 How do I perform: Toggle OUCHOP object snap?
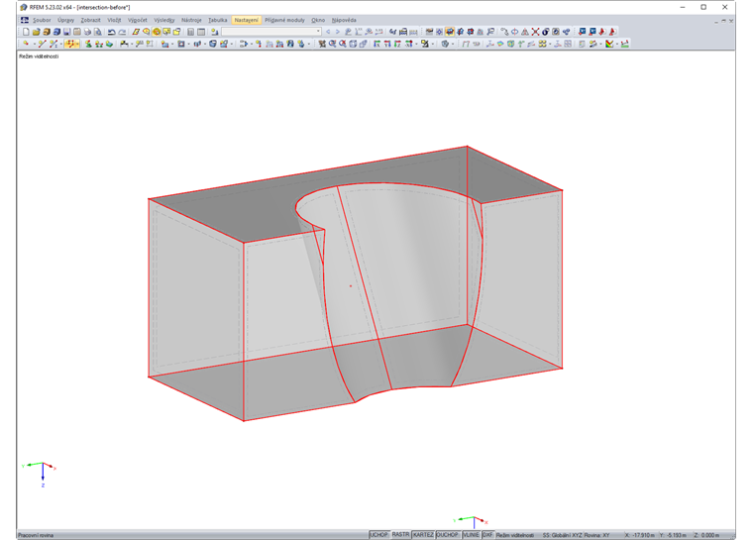448,535
